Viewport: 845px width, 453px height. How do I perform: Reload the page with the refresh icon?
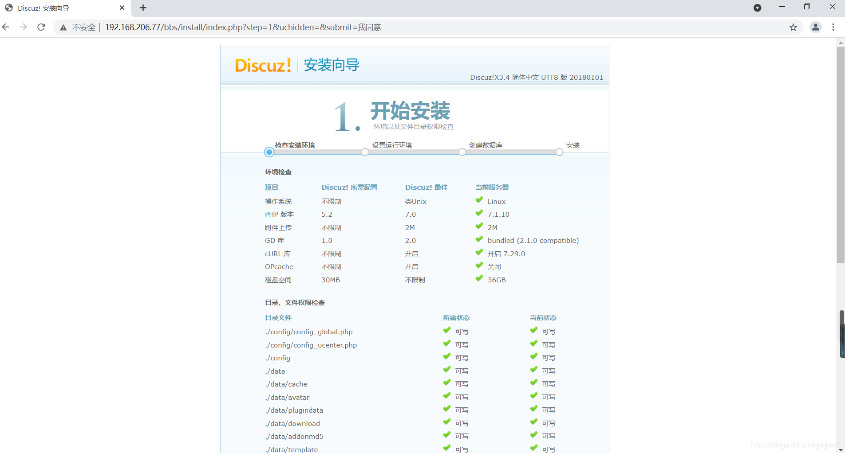point(41,27)
